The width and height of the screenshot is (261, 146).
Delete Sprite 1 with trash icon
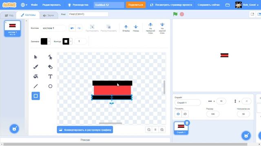coord(187,123)
